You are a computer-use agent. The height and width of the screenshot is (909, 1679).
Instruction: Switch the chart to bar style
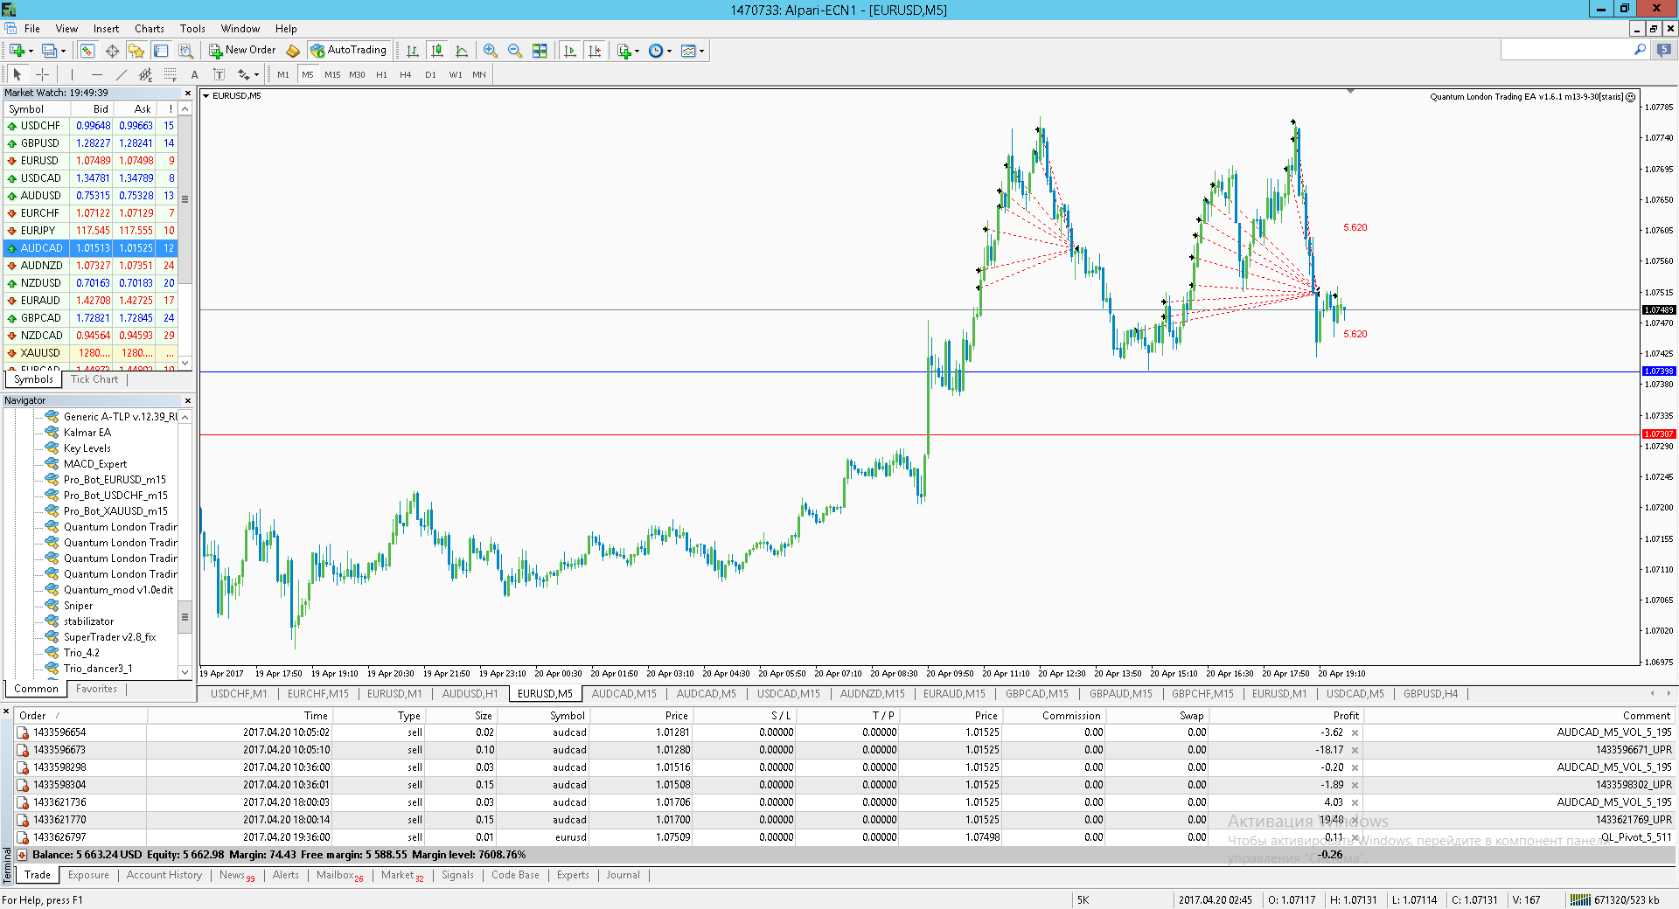point(413,51)
